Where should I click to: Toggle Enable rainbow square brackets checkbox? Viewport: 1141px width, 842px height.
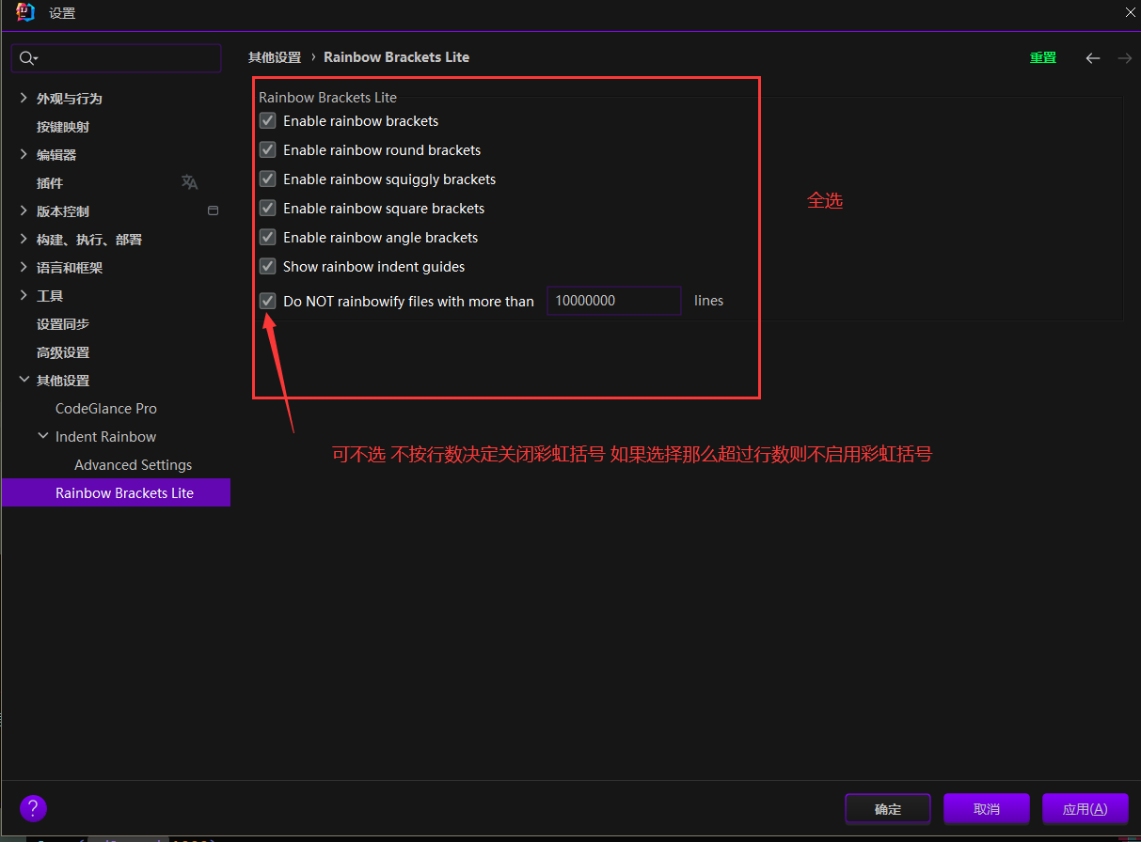coord(267,208)
